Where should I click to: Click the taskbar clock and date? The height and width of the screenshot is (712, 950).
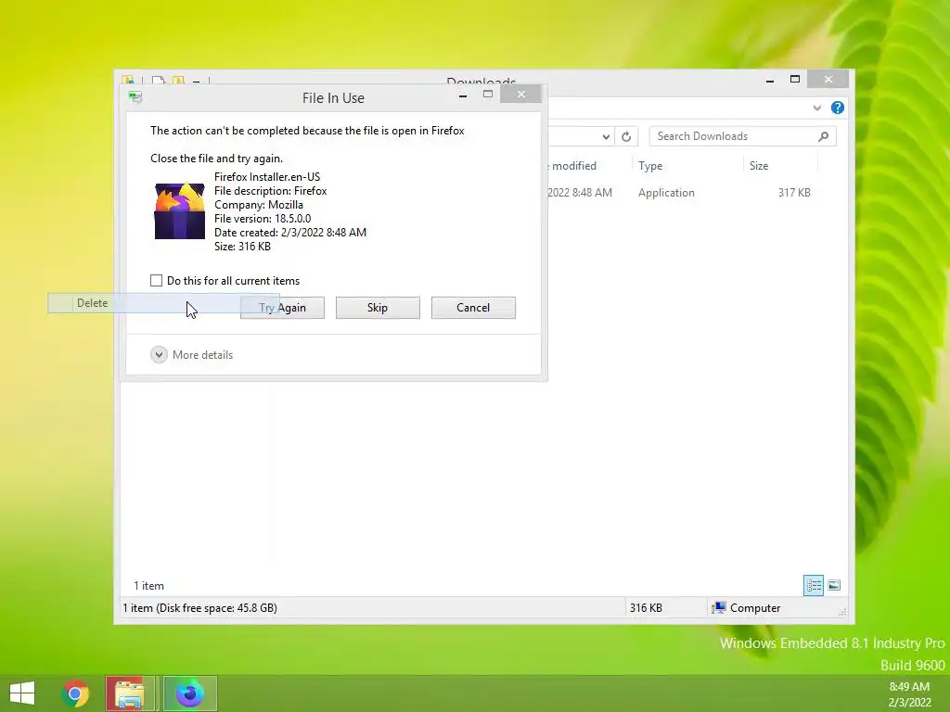tap(909, 694)
